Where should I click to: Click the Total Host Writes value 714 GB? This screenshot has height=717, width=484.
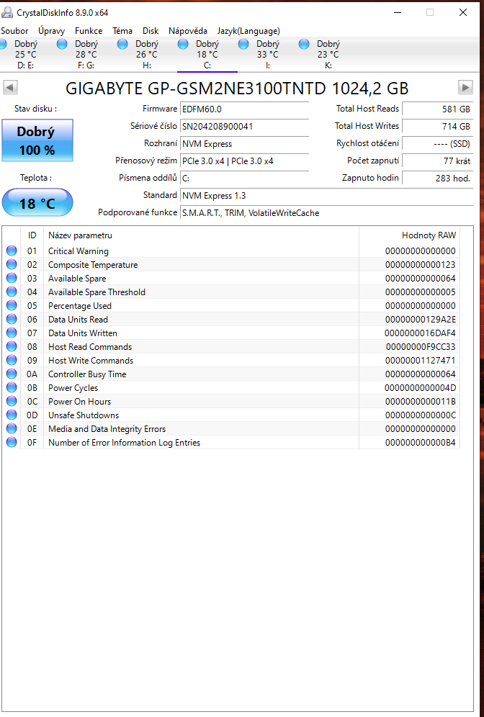pos(437,126)
